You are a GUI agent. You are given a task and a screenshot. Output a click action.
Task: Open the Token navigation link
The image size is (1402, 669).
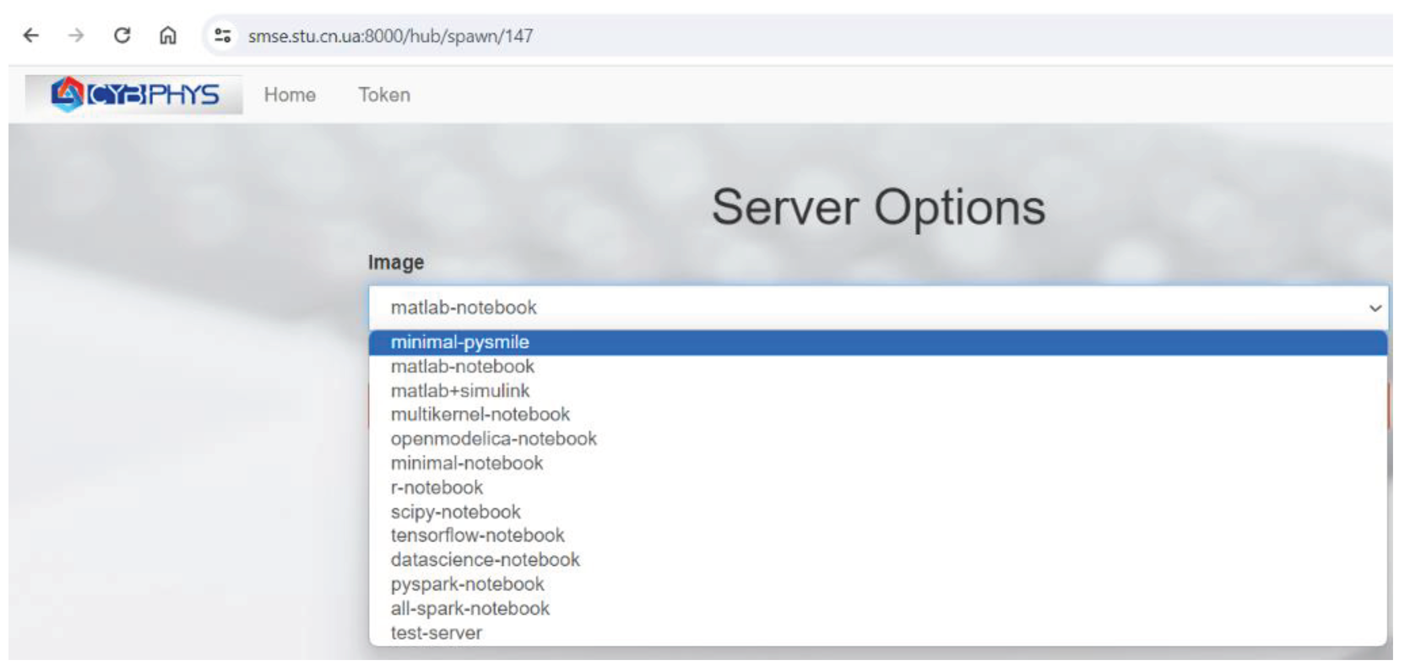384,95
